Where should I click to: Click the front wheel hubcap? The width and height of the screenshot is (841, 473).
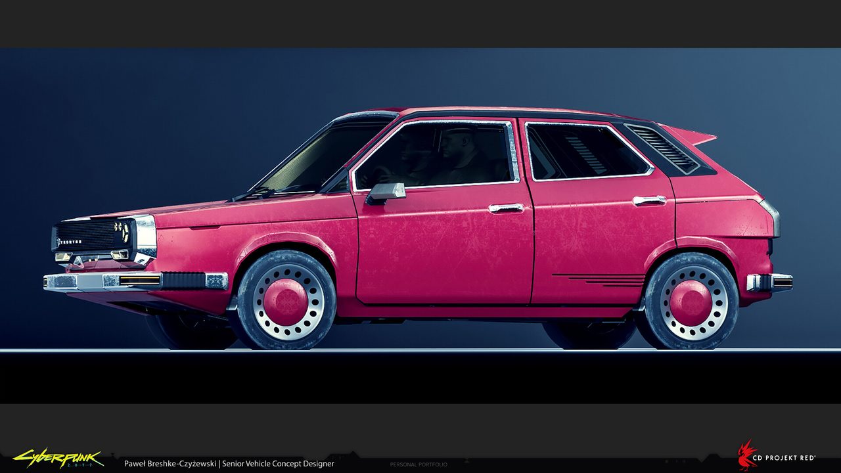[286, 302]
